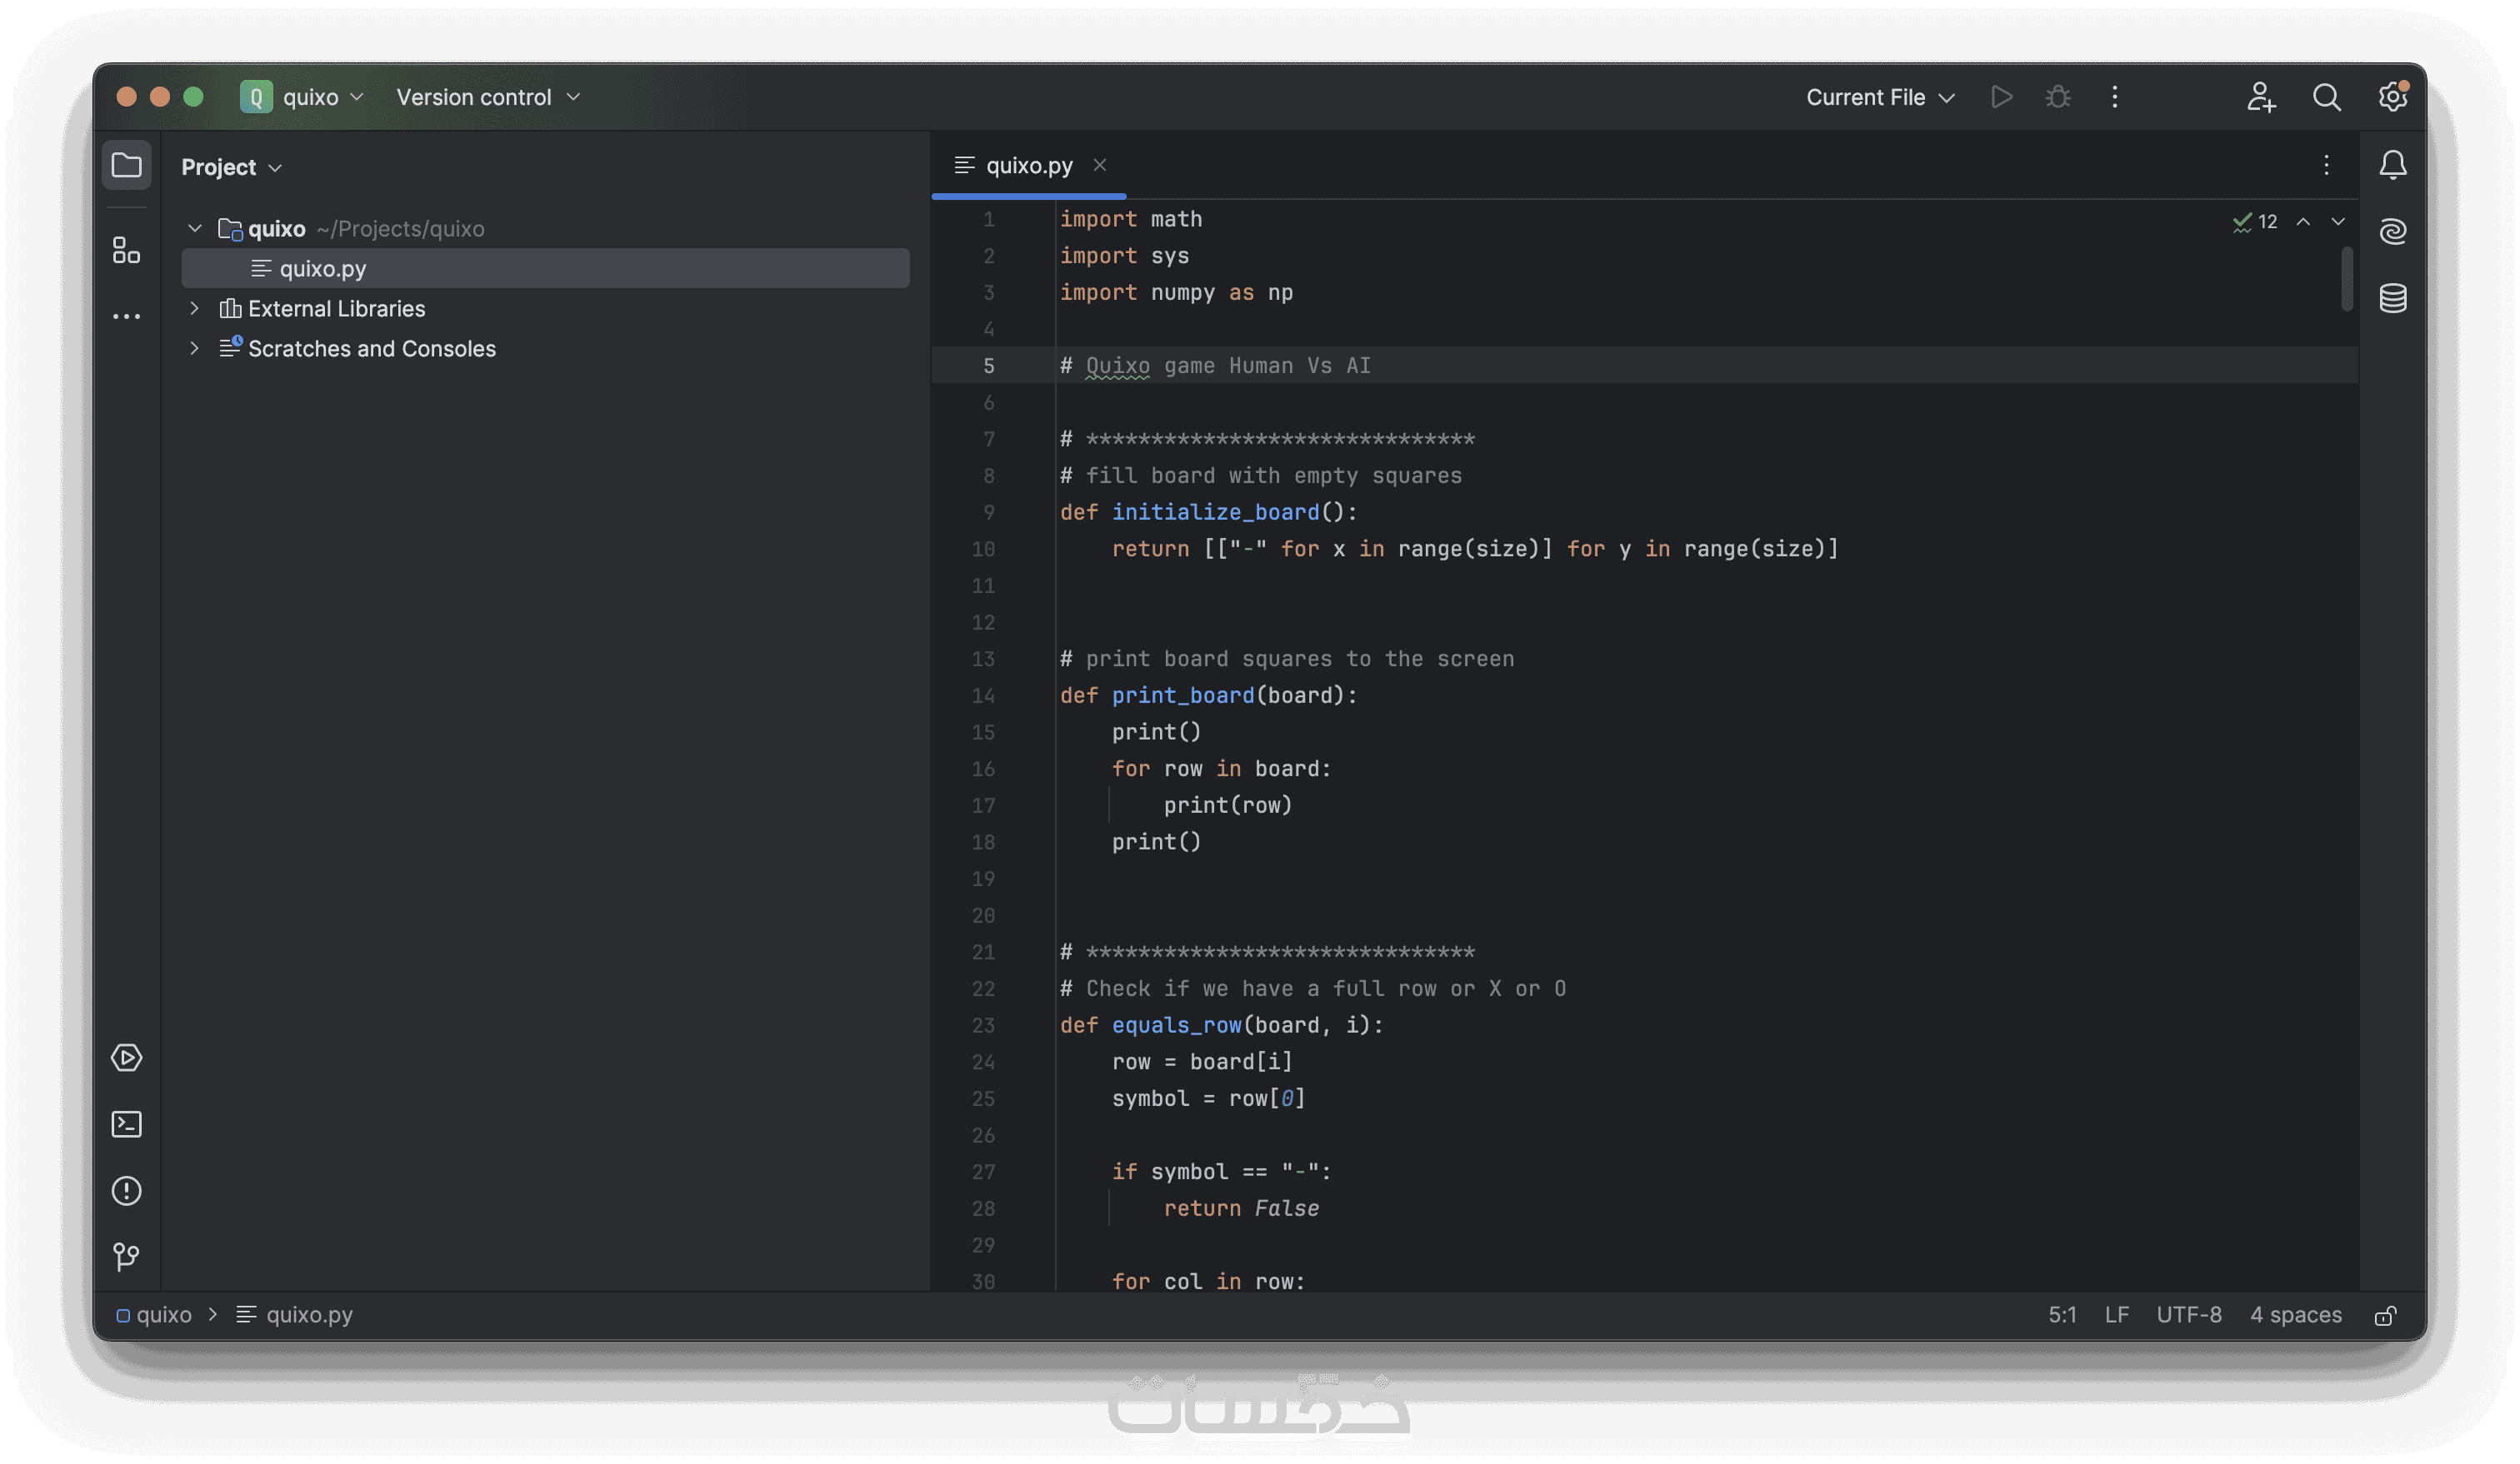The image size is (2520, 1464).
Task: Select quixo.py in the project tree
Action: (322, 269)
